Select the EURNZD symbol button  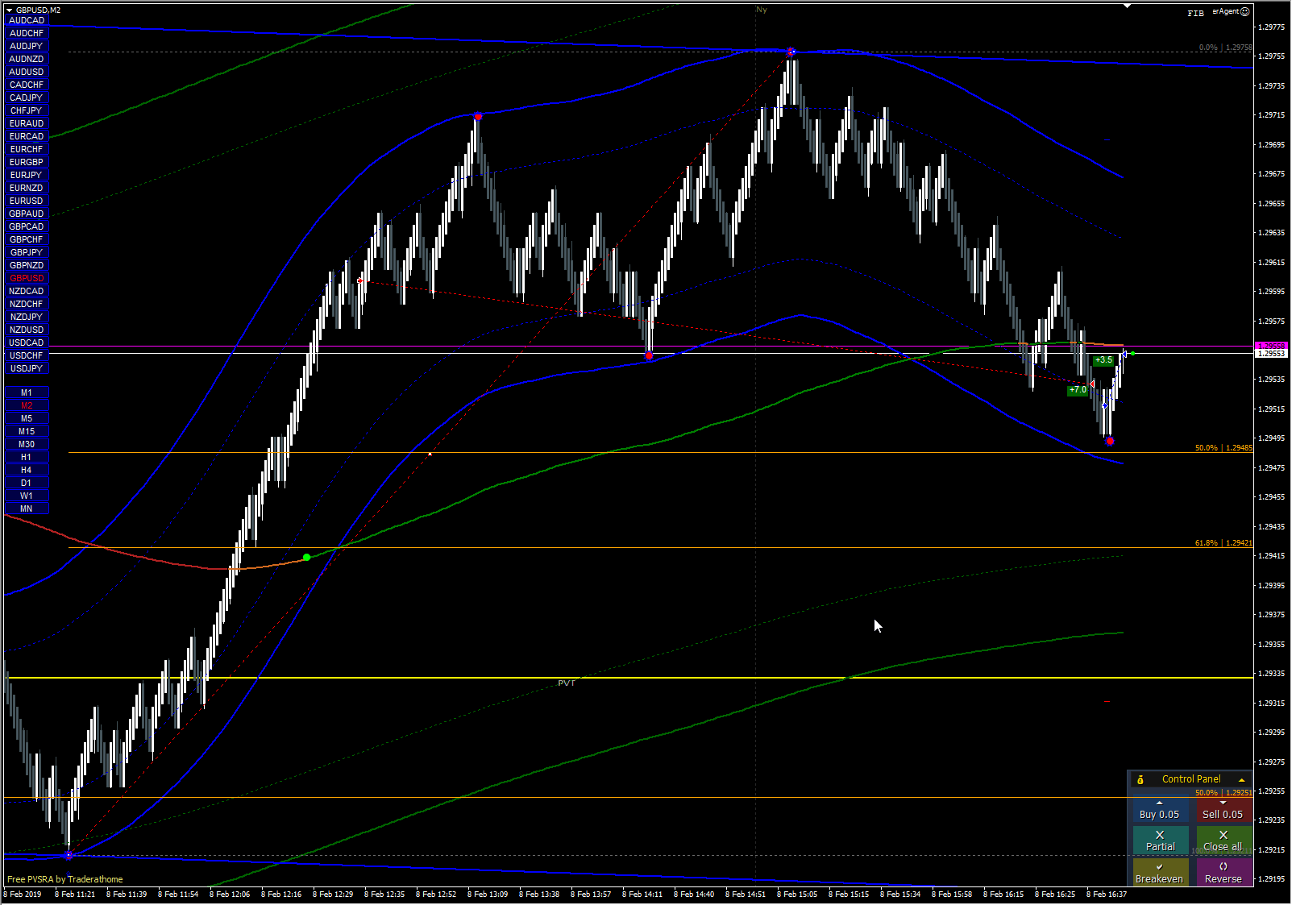click(27, 188)
